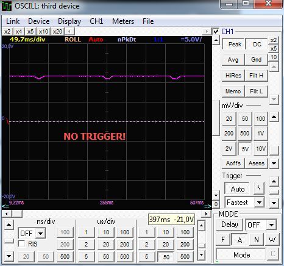Set timebase to 500 ns/div

coord(65,256)
